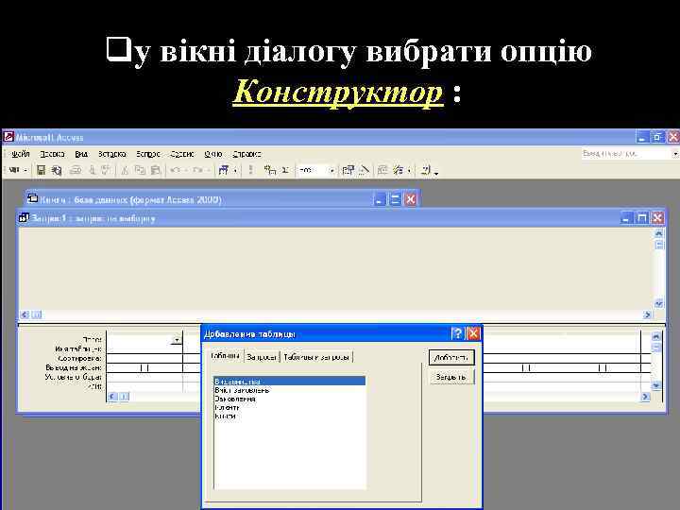
Task: Click scroll-right arrow of query design grid
Action: (x=645, y=397)
